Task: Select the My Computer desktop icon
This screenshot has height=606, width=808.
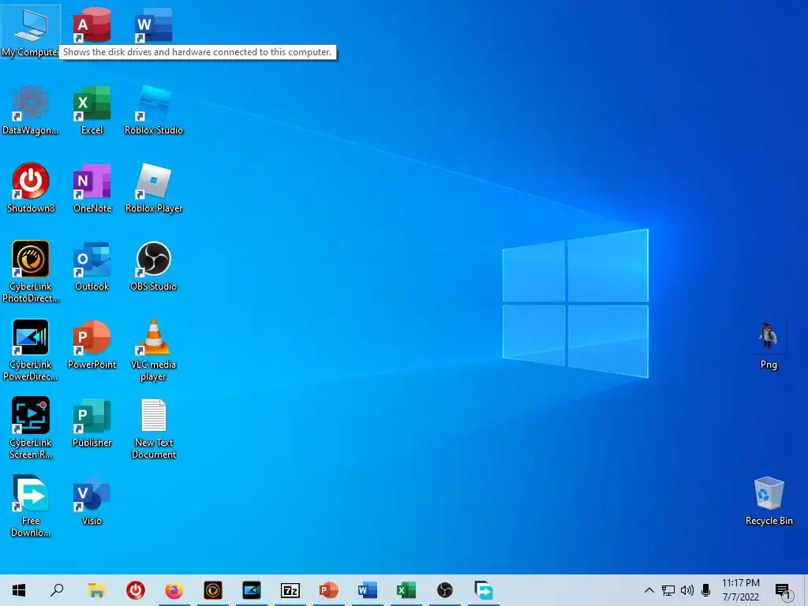Action: tap(31, 31)
